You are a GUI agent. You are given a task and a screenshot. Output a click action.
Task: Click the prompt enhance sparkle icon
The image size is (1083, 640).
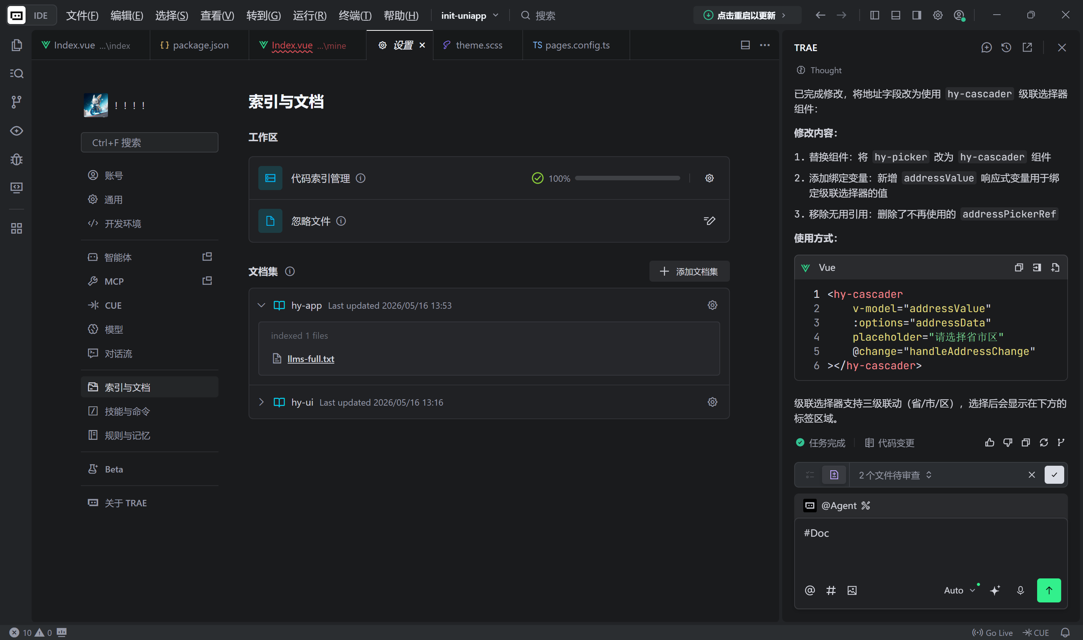[995, 590]
